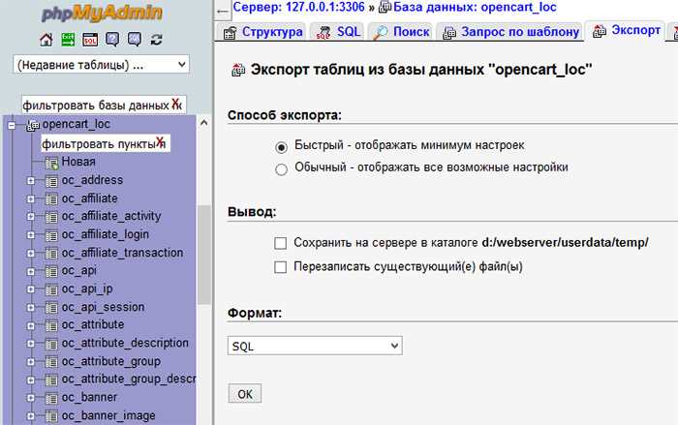The width and height of the screenshot is (678, 425).
Task: Click OK to start the export
Action: (x=245, y=394)
